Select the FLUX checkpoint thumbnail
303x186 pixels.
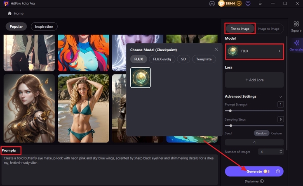click(x=141, y=78)
